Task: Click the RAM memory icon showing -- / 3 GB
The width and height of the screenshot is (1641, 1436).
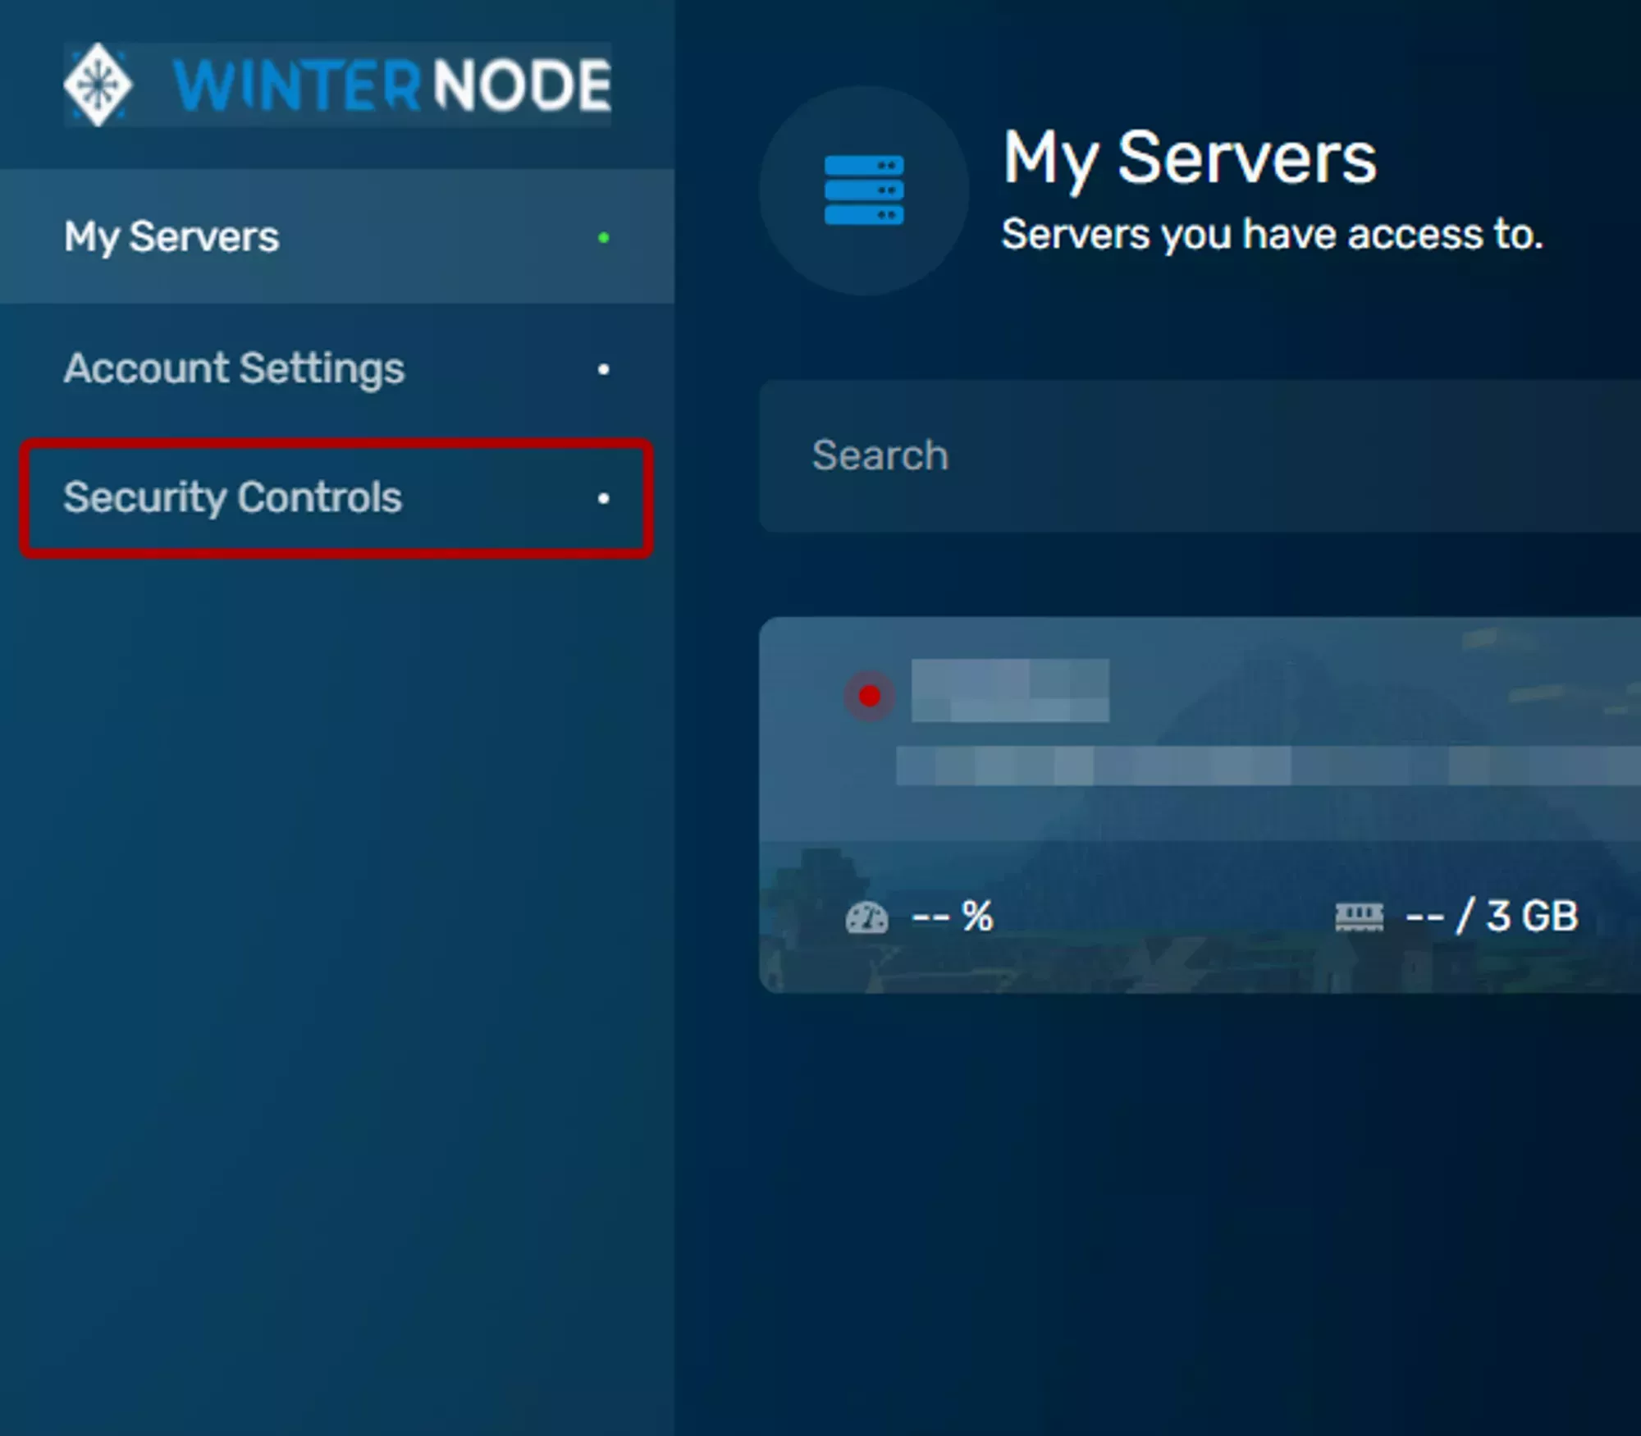Action: coord(1359,915)
